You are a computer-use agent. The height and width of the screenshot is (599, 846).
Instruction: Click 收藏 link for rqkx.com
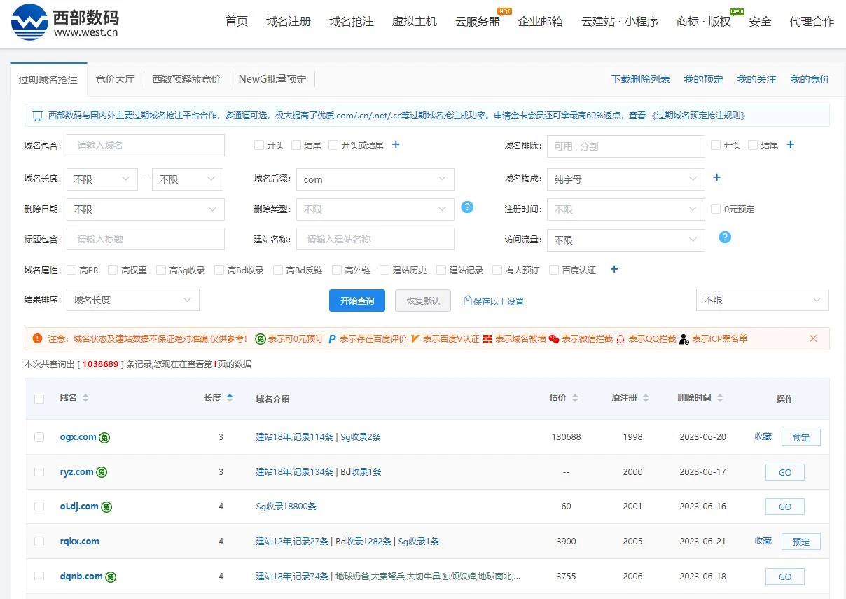(763, 541)
